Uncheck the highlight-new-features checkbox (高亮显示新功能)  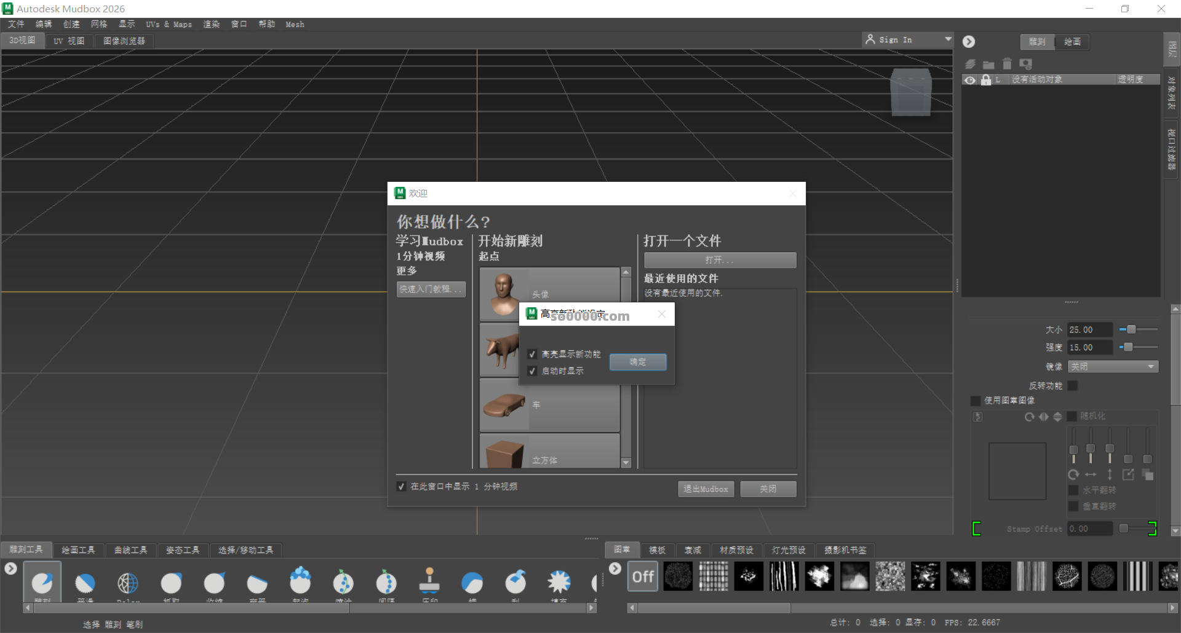click(x=532, y=354)
